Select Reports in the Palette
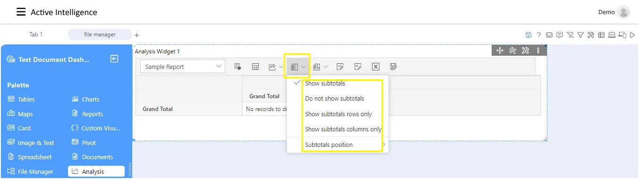Image resolution: width=639 pixels, height=179 pixels. (x=87, y=114)
